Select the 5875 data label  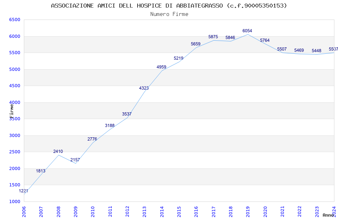[213, 37]
